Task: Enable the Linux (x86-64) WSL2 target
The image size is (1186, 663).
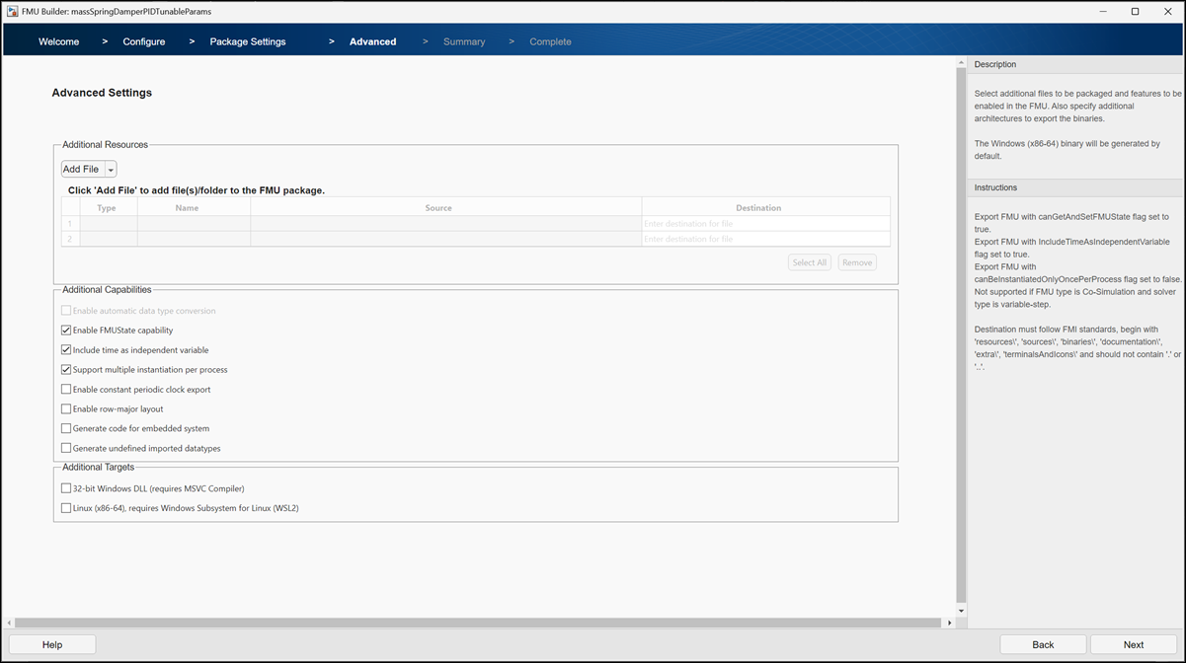Action: pyautogui.click(x=65, y=507)
